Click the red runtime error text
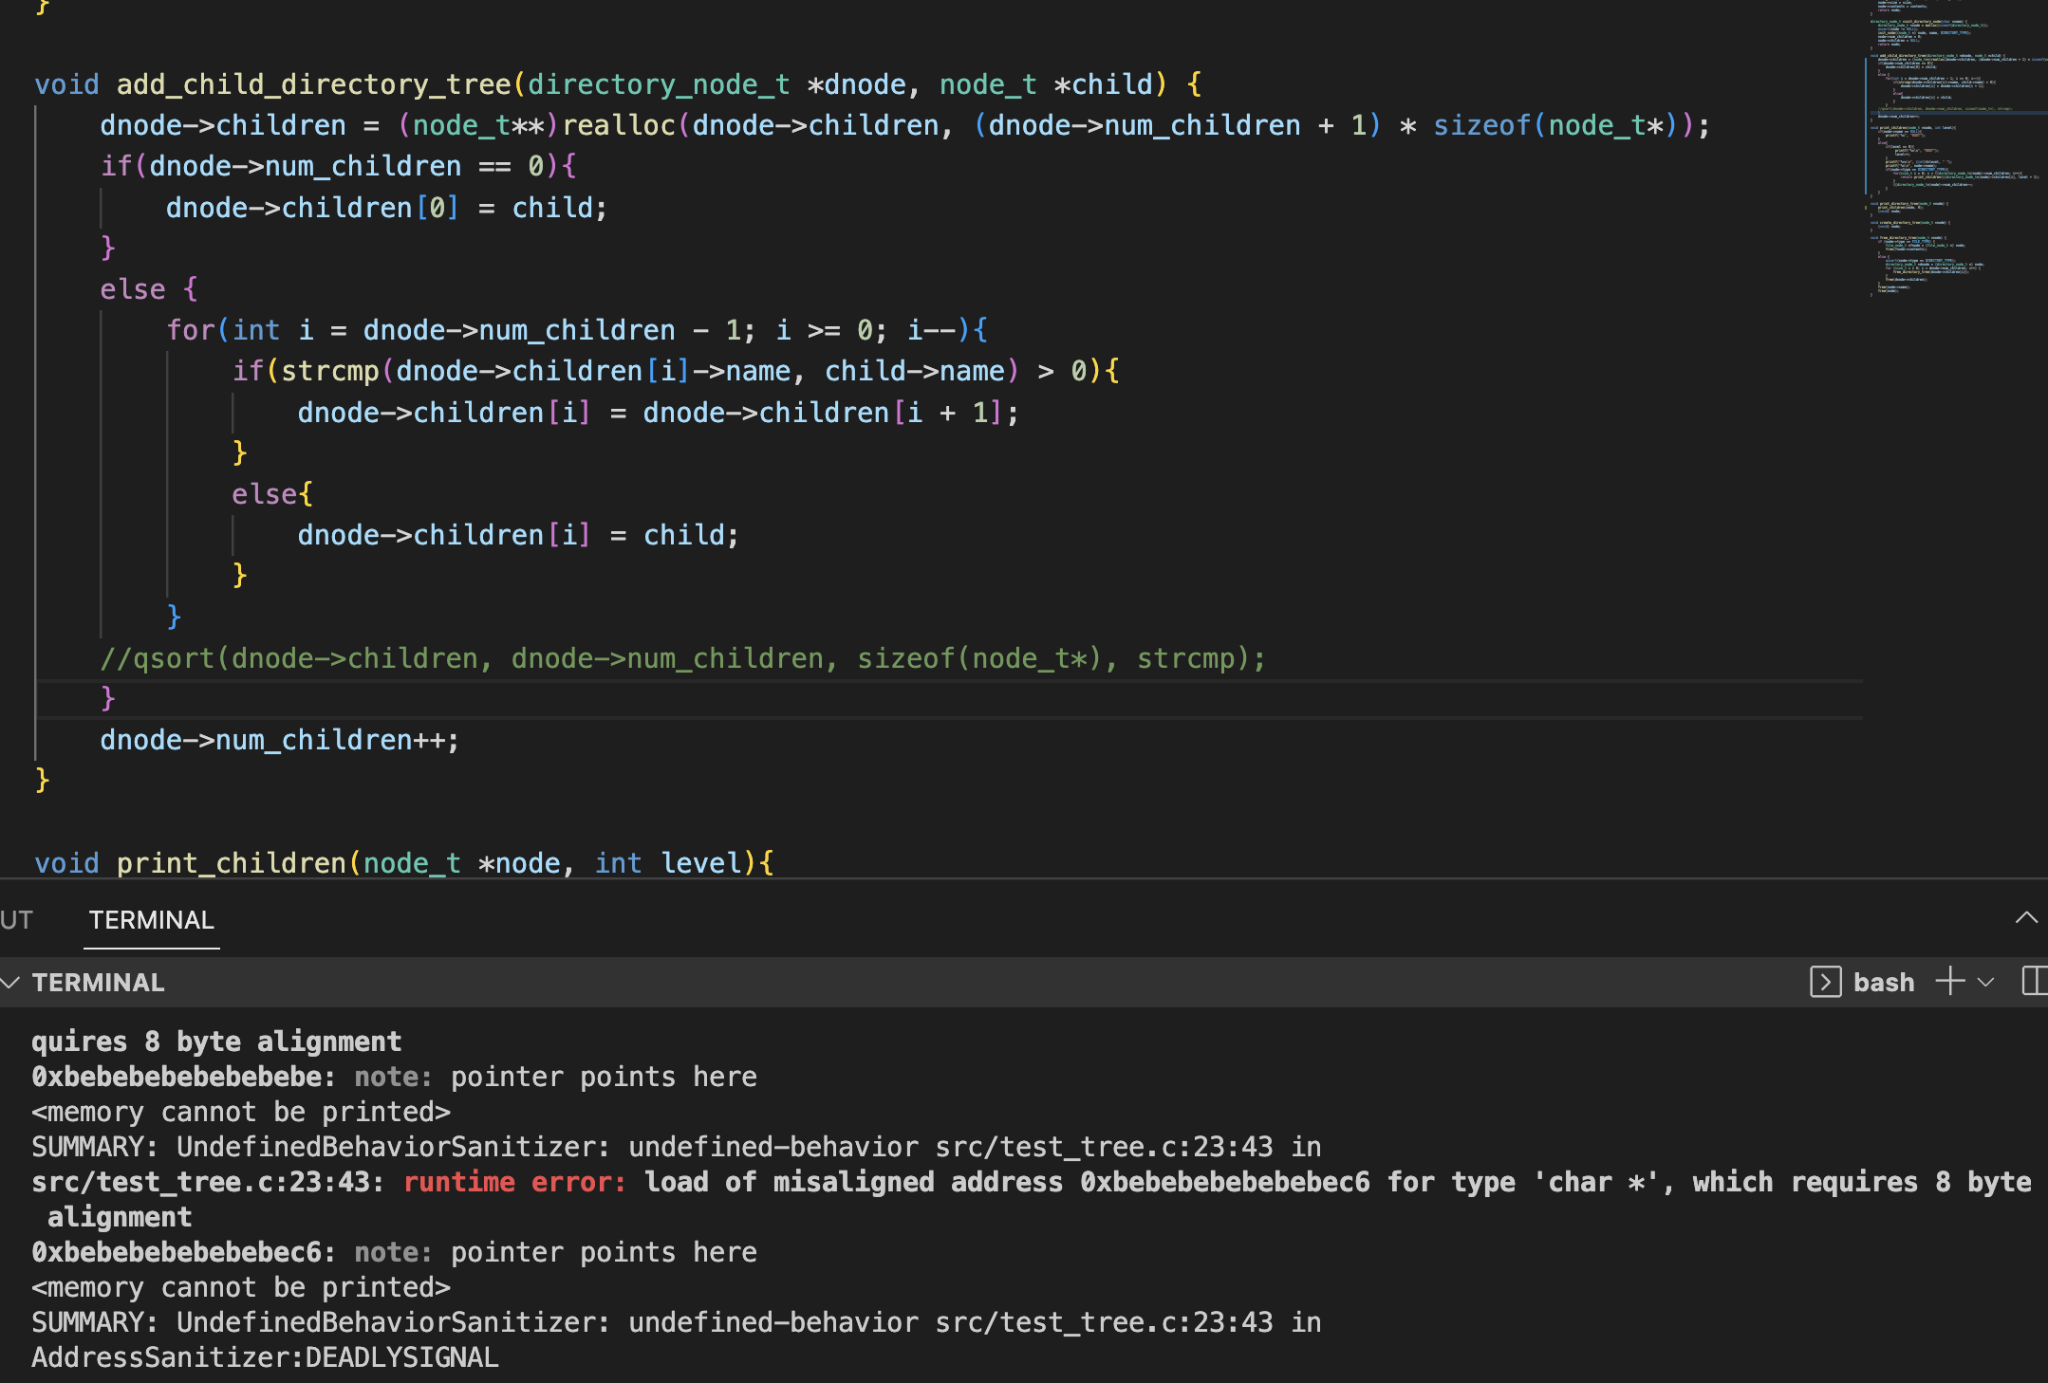This screenshot has height=1383, width=2048. pyautogui.click(x=514, y=1182)
